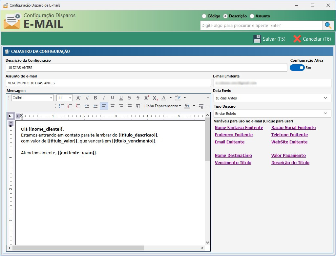Insert a bulleted list
Image resolution: width=336 pixels, height=256 pixels.
(x=61, y=106)
